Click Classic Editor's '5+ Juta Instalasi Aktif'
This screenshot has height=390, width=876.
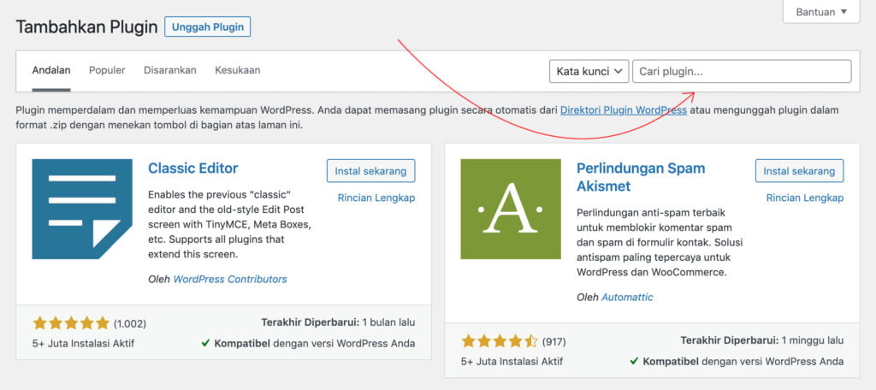pyautogui.click(x=83, y=343)
